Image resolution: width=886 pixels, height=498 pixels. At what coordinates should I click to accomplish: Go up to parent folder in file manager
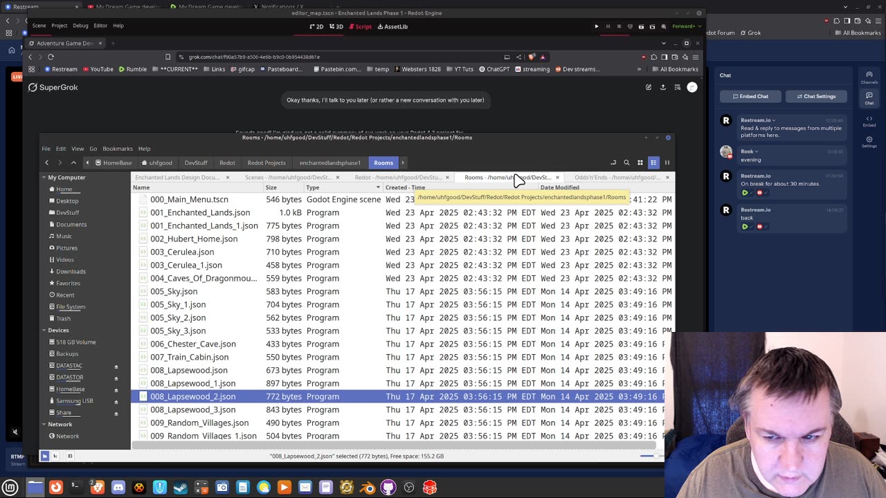pyautogui.click(x=73, y=163)
